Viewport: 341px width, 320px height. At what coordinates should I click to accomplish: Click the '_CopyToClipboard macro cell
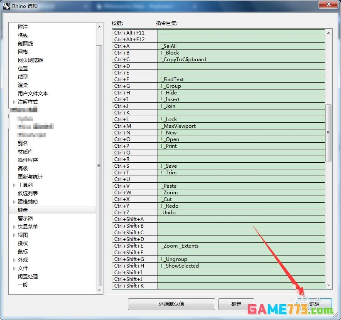point(241,59)
